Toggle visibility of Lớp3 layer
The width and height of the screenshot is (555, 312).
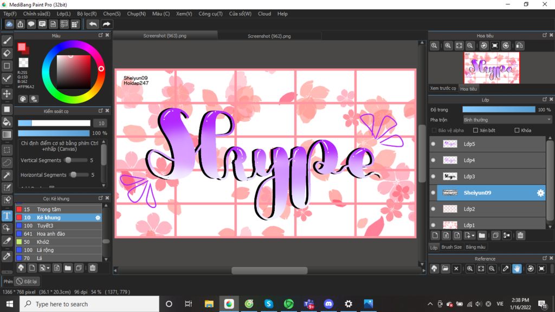pyautogui.click(x=433, y=177)
